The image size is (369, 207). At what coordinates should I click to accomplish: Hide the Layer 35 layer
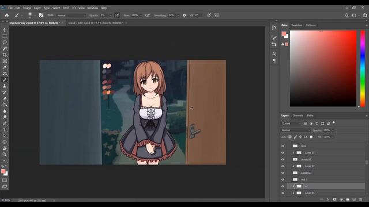pyautogui.click(x=283, y=153)
